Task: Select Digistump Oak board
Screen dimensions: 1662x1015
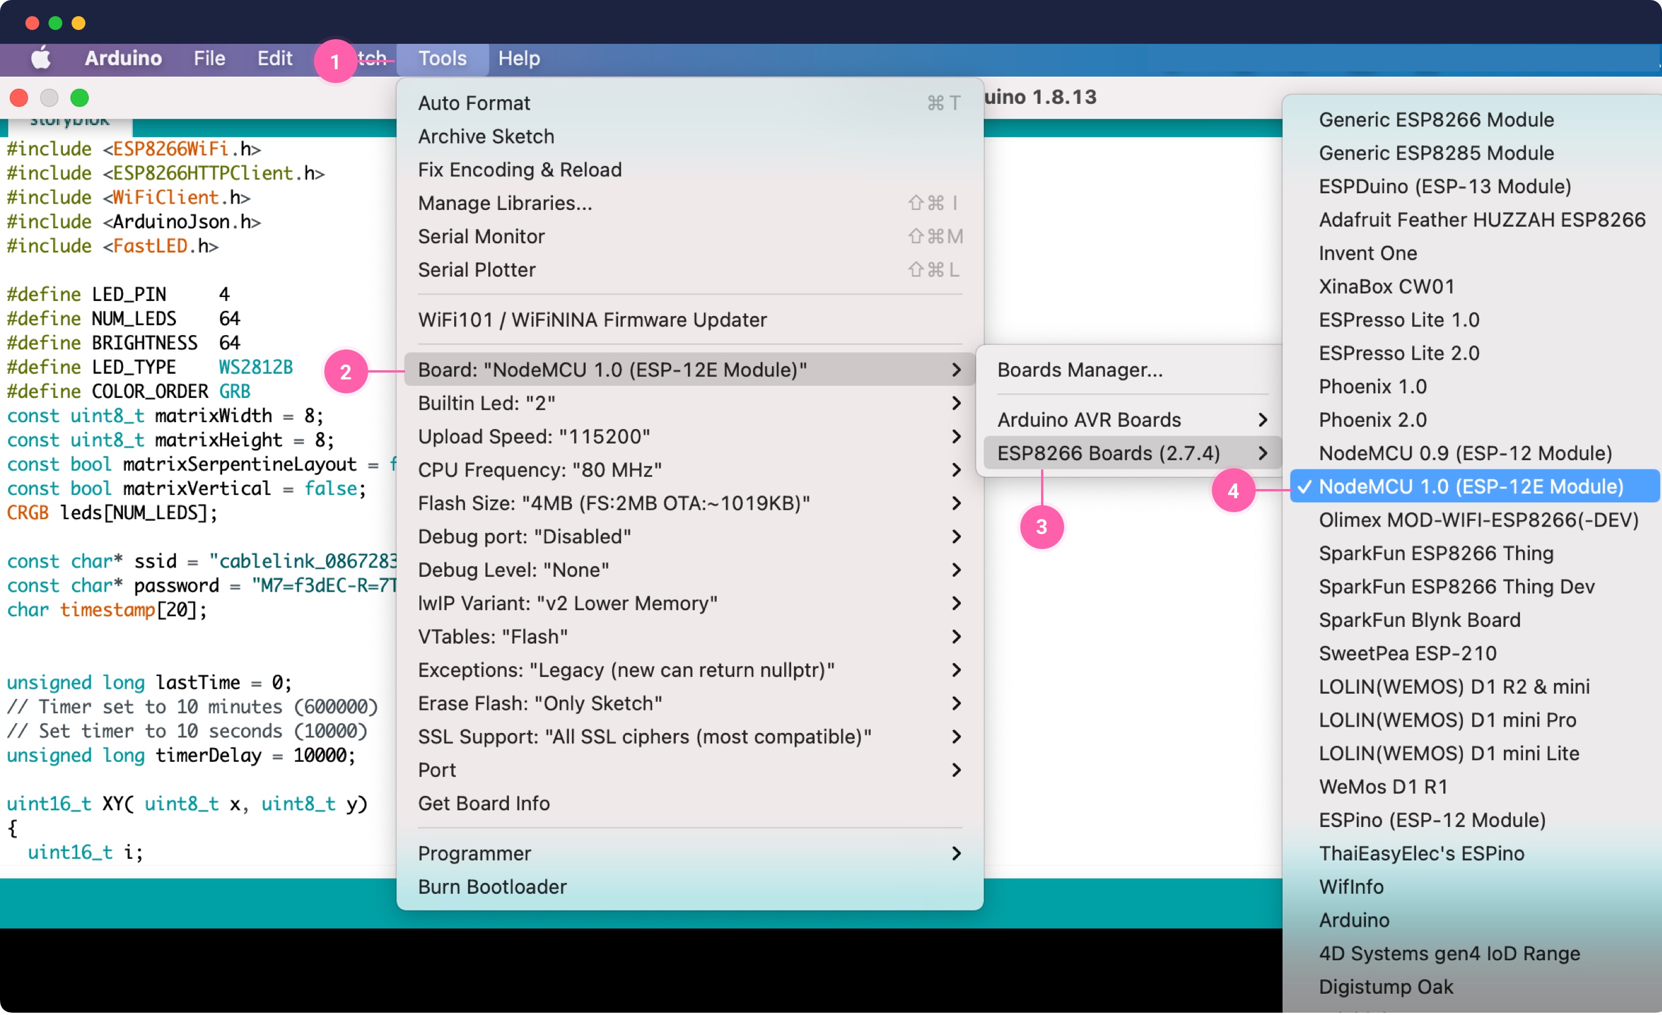Action: pos(1474,987)
